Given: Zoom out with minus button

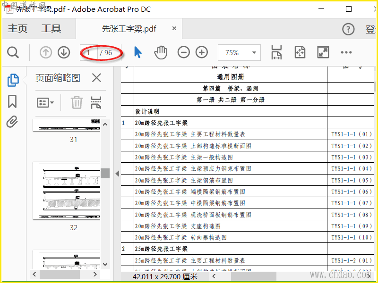Looking at the screenshot, I should tap(184, 52).
